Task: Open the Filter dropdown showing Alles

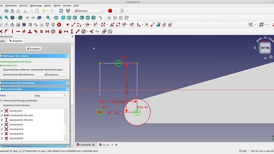Action: tap(50, 96)
